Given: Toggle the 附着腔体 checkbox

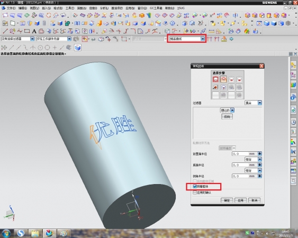Looking at the screenshot, I should (195, 186).
